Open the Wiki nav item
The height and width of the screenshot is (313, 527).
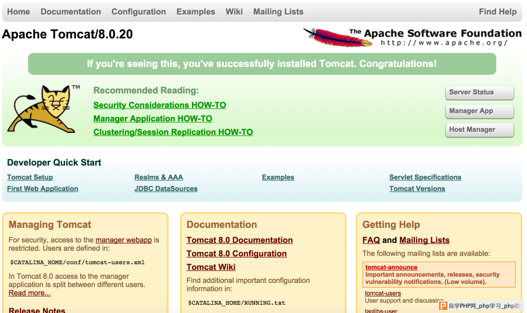click(x=234, y=12)
